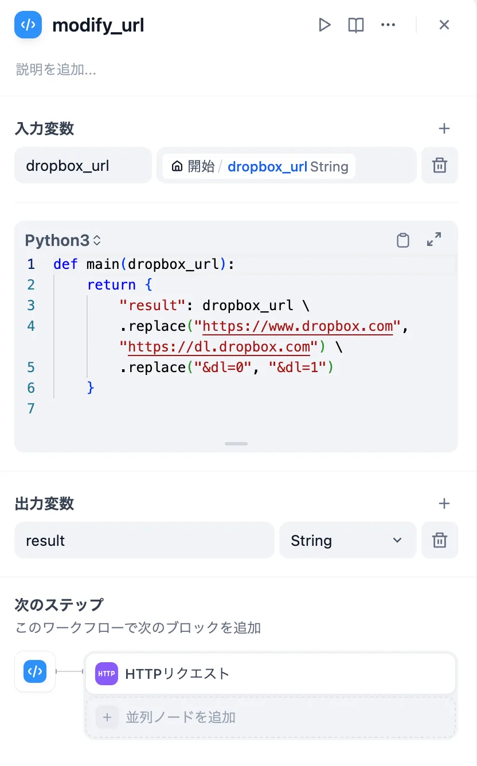The image size is (477, 766).
Task: Open the documentation book icon
Action: tap(355, 25)
